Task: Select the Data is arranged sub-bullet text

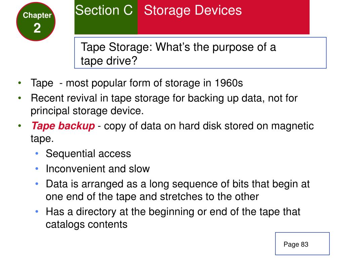Action: (x=178, y=190)
